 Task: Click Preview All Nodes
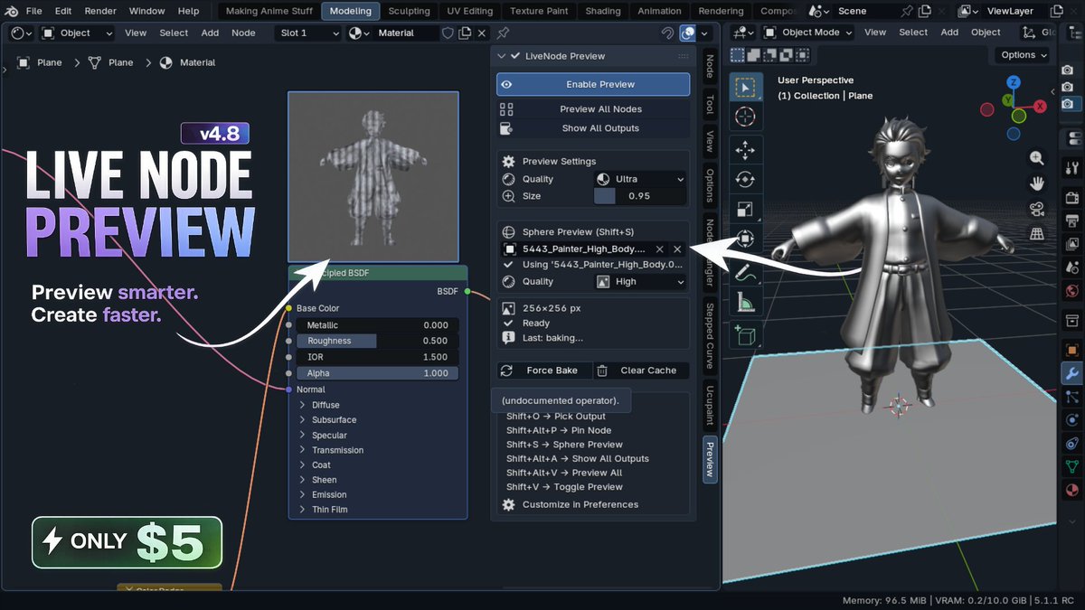(593, 109)
